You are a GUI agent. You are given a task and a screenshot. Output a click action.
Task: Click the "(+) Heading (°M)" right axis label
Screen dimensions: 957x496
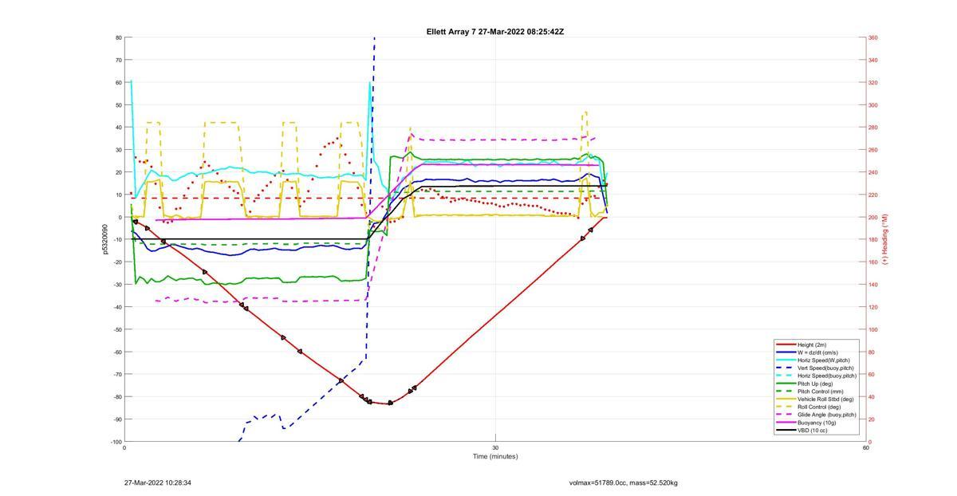point(885,239)
